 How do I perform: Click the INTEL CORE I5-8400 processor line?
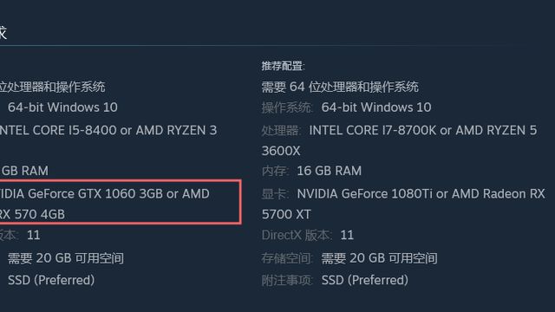[x=108, y=130]
